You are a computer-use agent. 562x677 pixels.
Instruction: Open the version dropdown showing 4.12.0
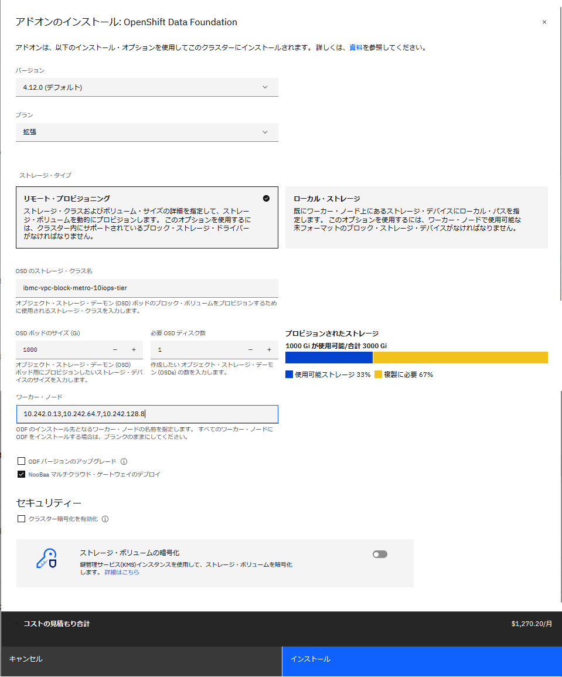click(x=147, y=87)
